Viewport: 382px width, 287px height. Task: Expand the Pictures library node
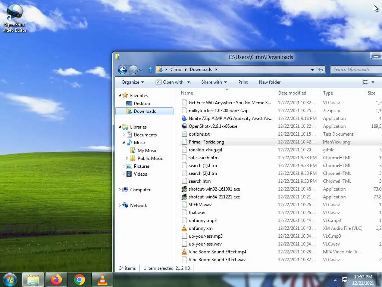[123, 166]
